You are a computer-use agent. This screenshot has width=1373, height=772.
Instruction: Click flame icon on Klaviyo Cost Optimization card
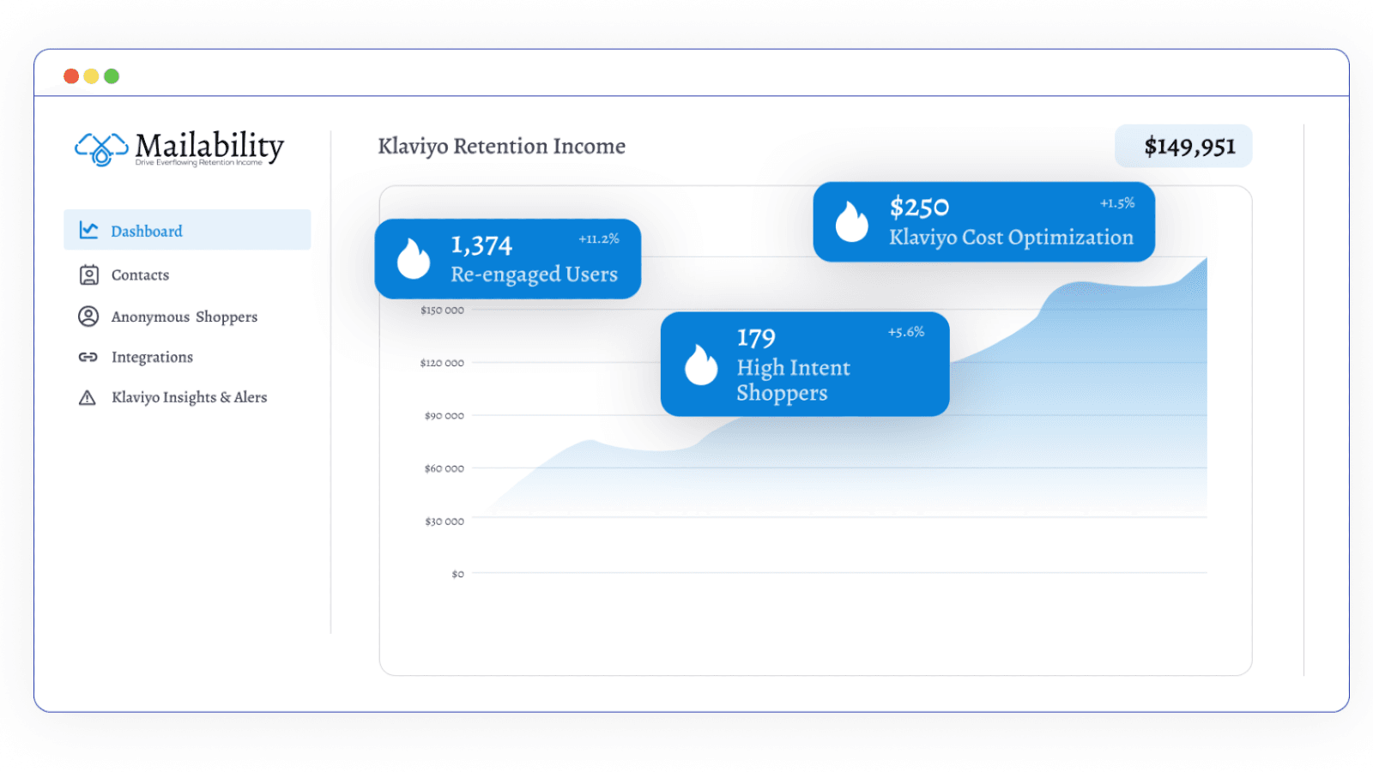click(851, 222)
